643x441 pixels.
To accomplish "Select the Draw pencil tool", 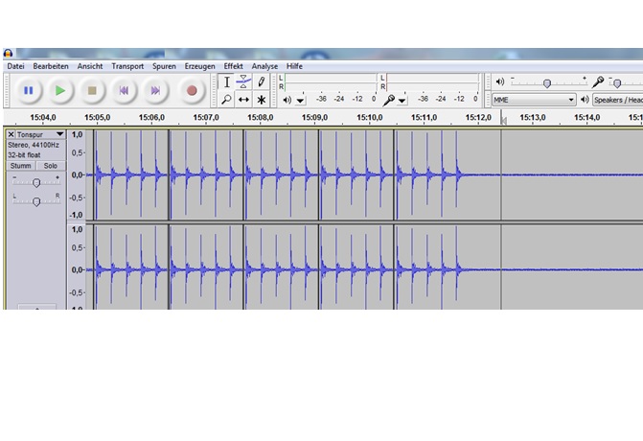I will pos(261,82).
